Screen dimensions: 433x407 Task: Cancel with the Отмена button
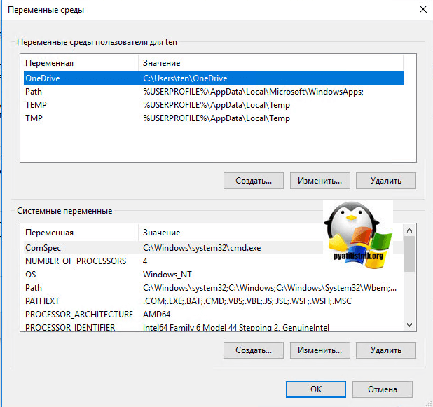[382, 389]
